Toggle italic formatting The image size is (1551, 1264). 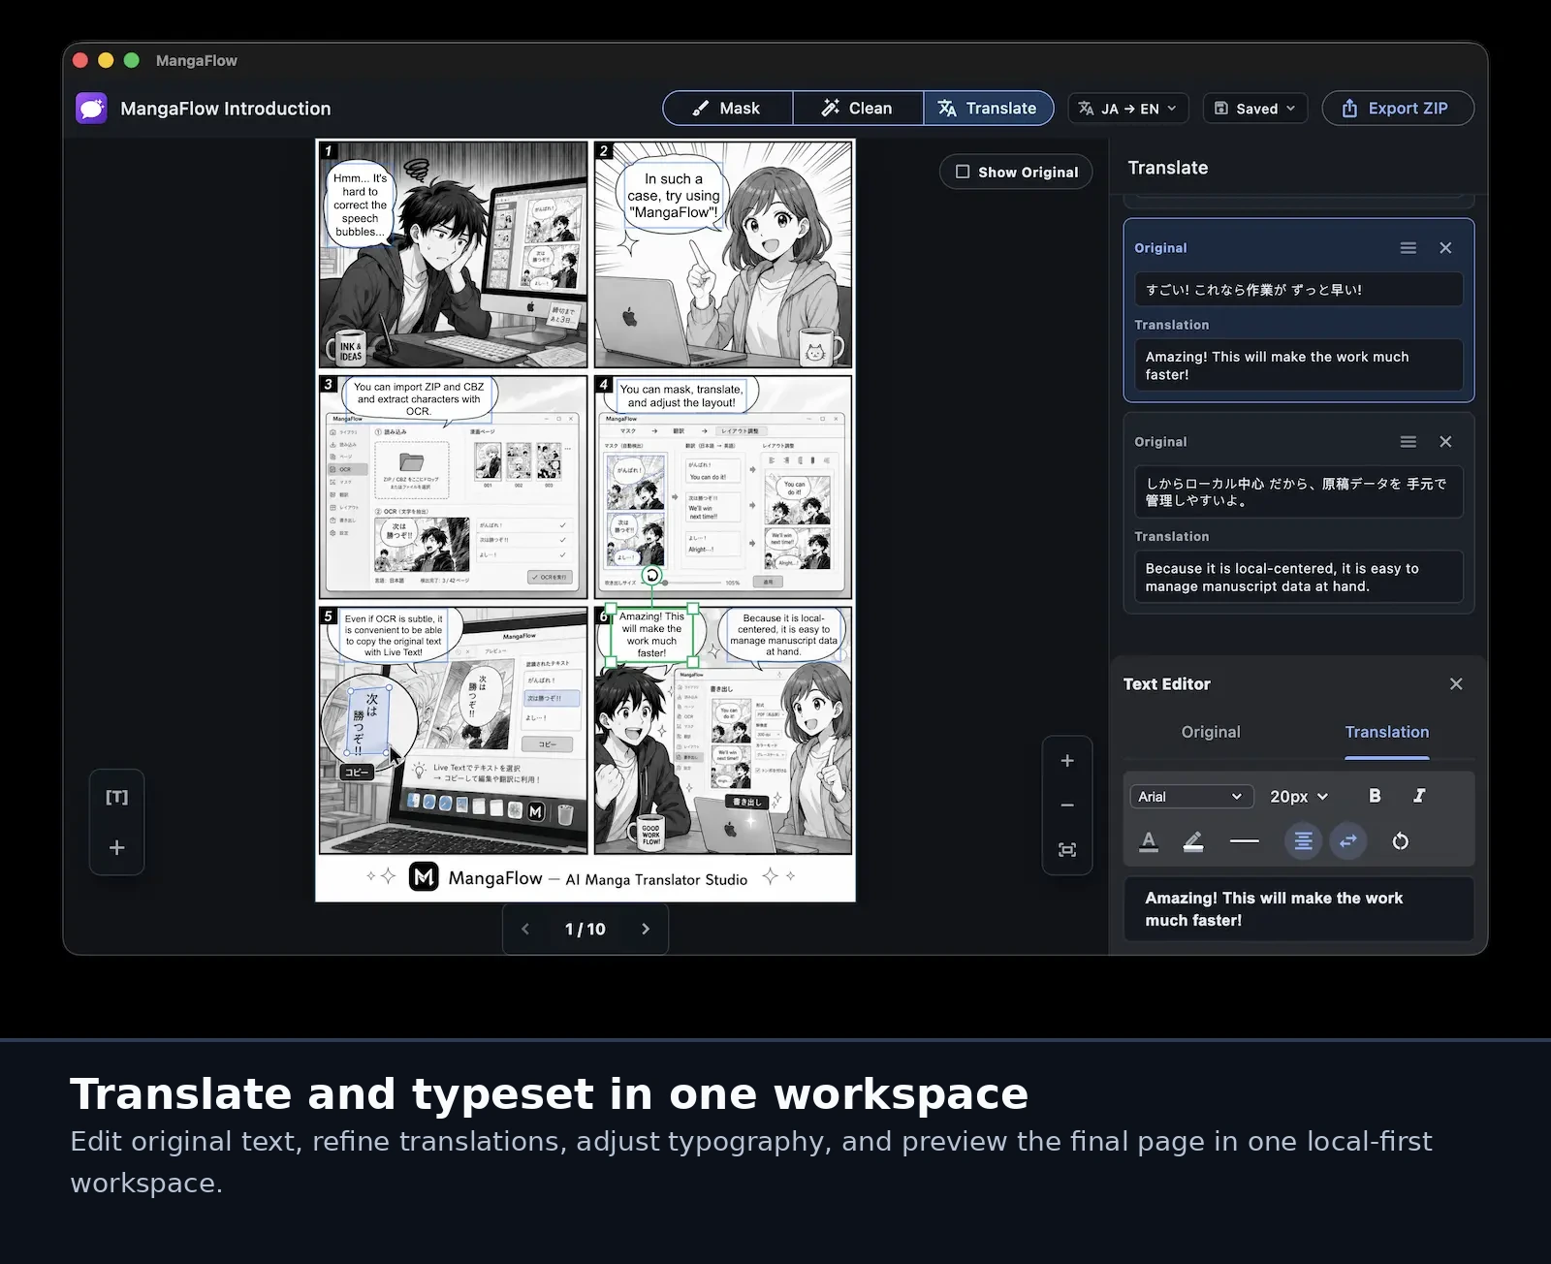click(1419, 796)
